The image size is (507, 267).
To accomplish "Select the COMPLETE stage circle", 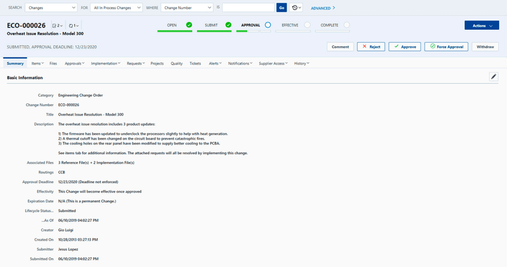I will pos(346,25).
